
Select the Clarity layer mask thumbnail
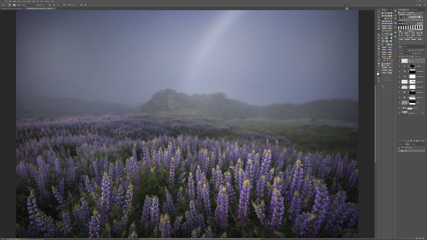click(x=412, y=103)
